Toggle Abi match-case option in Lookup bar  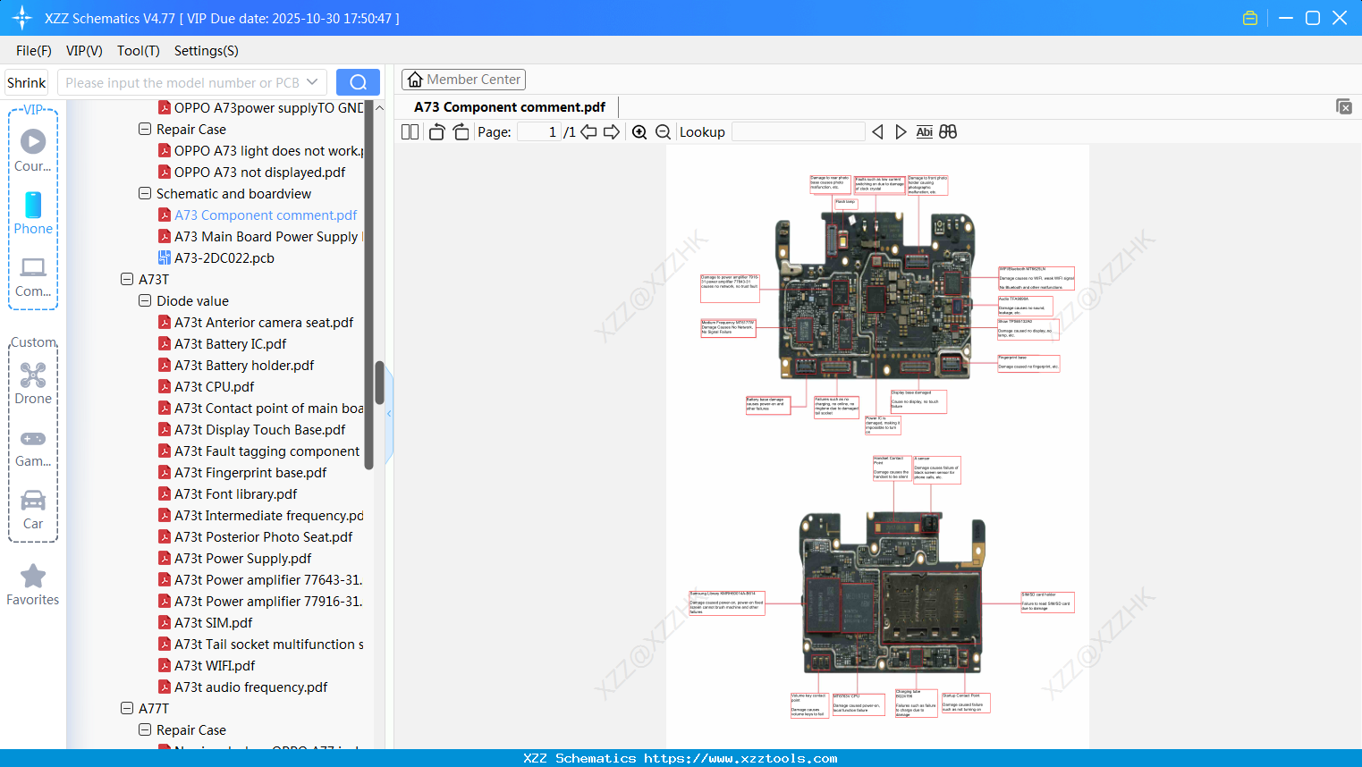pos(925,131)
